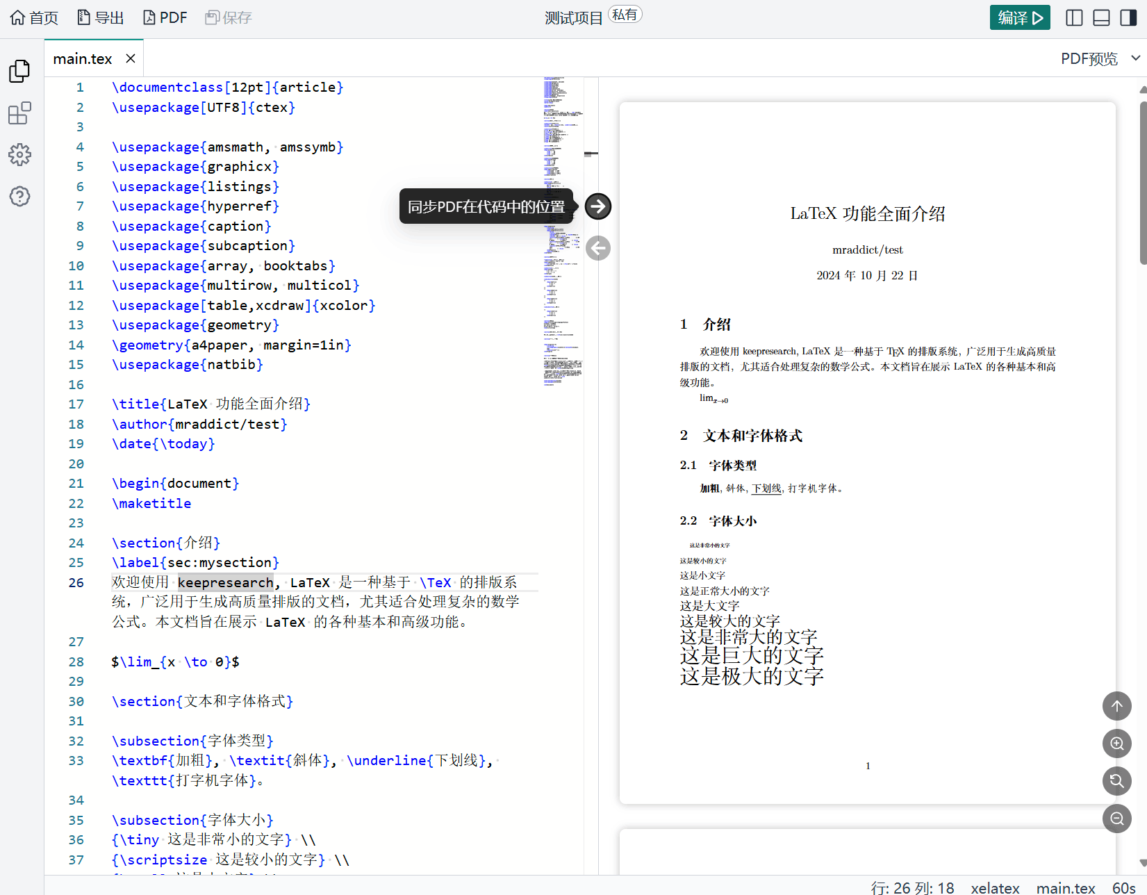This screenshot has width=1147, height=895.
Task: Toggle the left sidebar layout panel
Action: (x=1074, y=17)
